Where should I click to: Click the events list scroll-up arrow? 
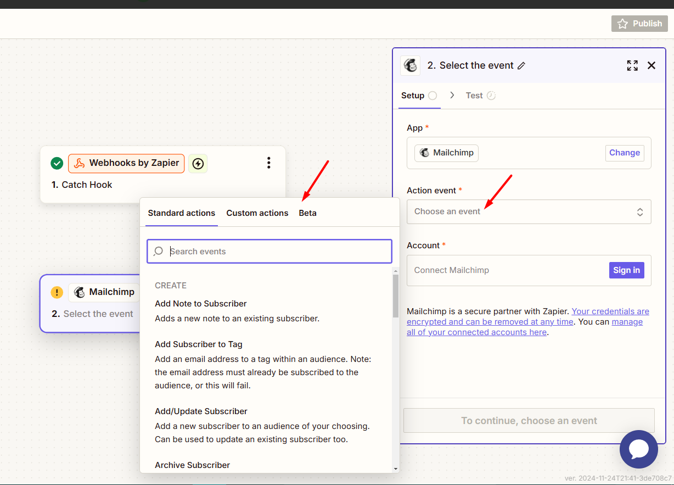coord(396,271)
